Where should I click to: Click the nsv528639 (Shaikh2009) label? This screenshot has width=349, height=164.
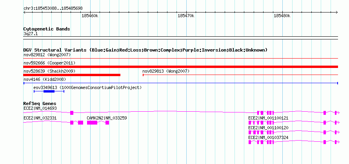click(49, 71)
